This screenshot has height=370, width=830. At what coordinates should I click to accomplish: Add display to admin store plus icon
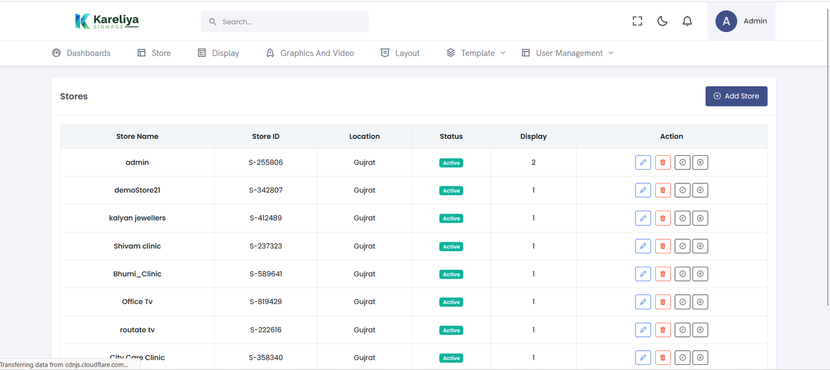click(700, 162)
